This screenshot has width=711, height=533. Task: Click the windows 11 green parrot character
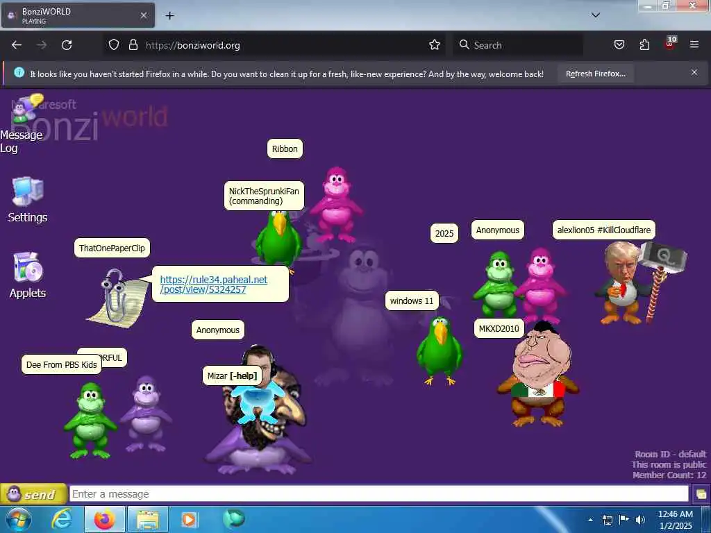tap(439, 350)
